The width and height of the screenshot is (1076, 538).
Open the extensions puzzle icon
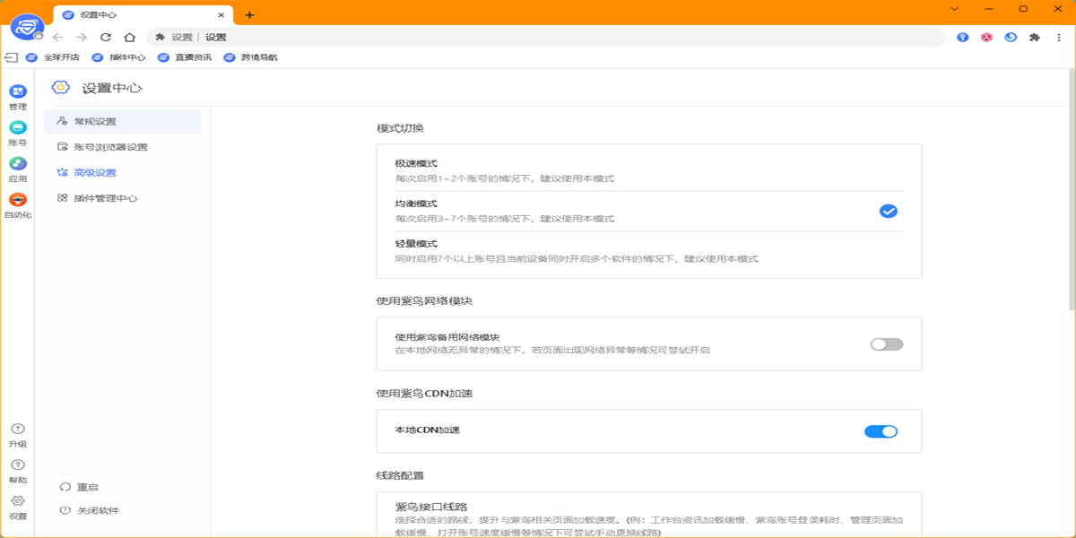pos(1034,38)
